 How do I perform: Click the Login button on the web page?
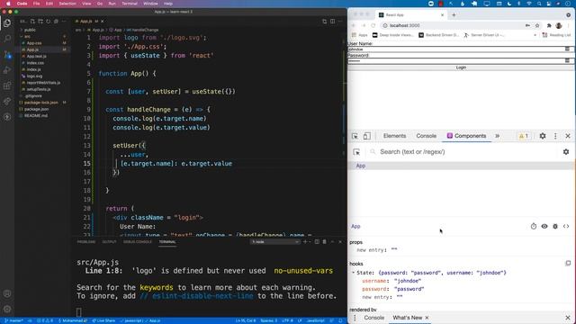461,67
